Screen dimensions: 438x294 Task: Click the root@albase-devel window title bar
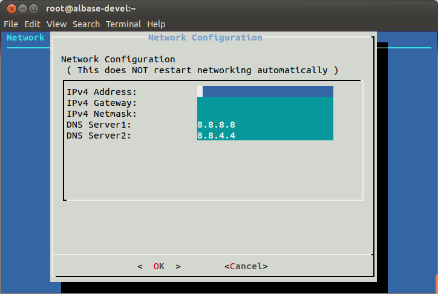91,8
